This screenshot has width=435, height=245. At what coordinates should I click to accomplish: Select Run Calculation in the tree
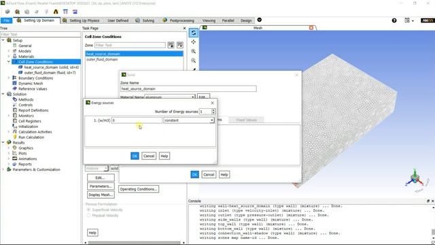click(31, 137)
